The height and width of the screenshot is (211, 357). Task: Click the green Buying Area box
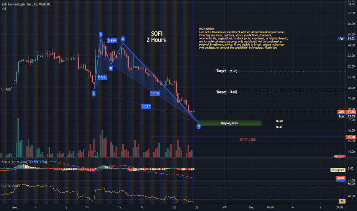[x=229, y=123]
